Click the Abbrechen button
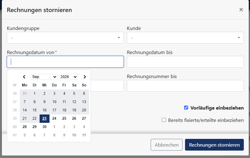The height and width of the screenshot is (158, 250). [x=166, y=145]
